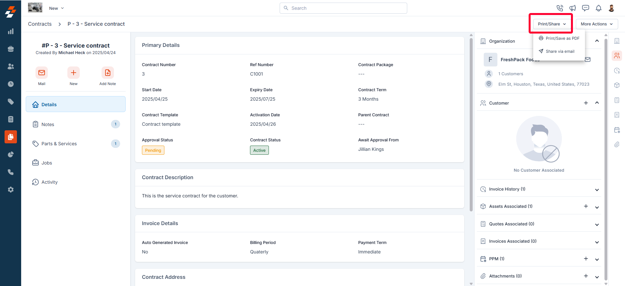Add an attachment with the plus button
This screenshot has height=286, width=625.
pos(586,276)
